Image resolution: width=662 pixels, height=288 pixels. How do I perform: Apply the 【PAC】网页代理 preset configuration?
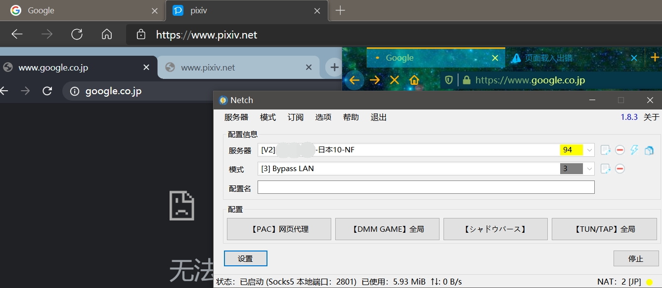coord(278,229)
